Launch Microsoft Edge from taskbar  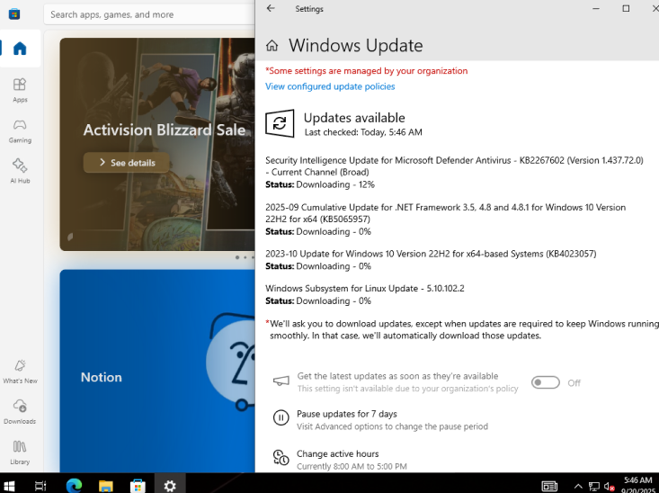click(74, 486)
